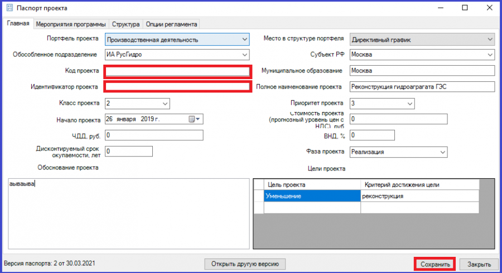The image size is (502, 273).
Task: Expand the Место в структуре портфеля dropdown
Action: click(490, 40)
